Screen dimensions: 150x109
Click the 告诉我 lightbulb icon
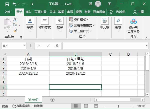coord(111,12)
